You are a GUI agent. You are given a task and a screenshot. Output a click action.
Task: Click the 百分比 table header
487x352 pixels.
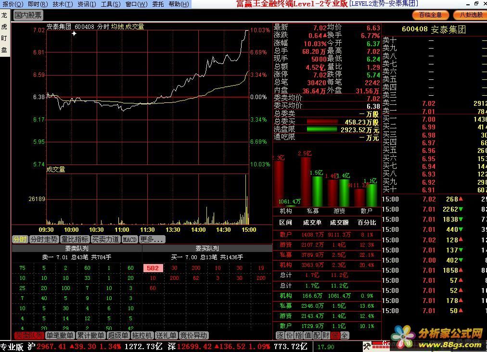coord(367,223)
